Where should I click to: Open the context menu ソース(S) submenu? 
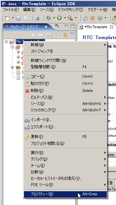pyautogui.click(x=66, y=104)
